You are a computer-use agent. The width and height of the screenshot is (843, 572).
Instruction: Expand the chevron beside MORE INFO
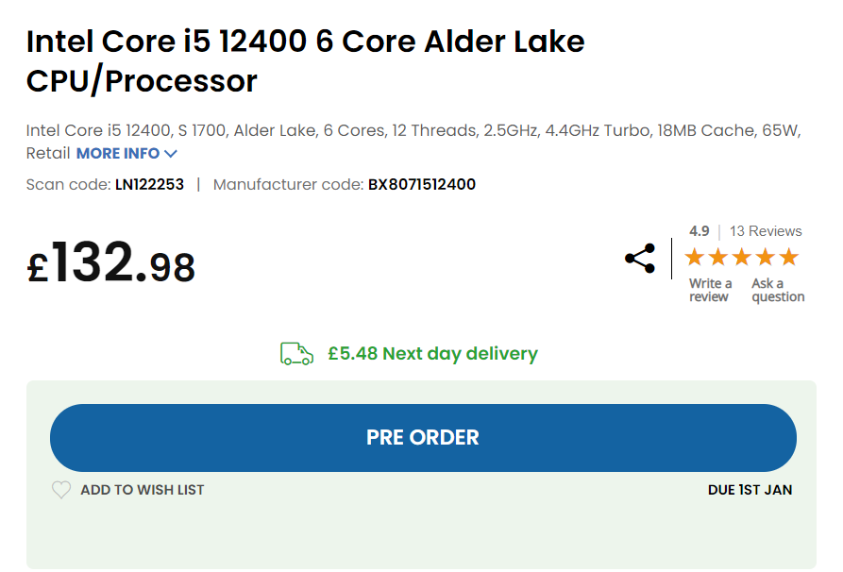click(171, 154)
